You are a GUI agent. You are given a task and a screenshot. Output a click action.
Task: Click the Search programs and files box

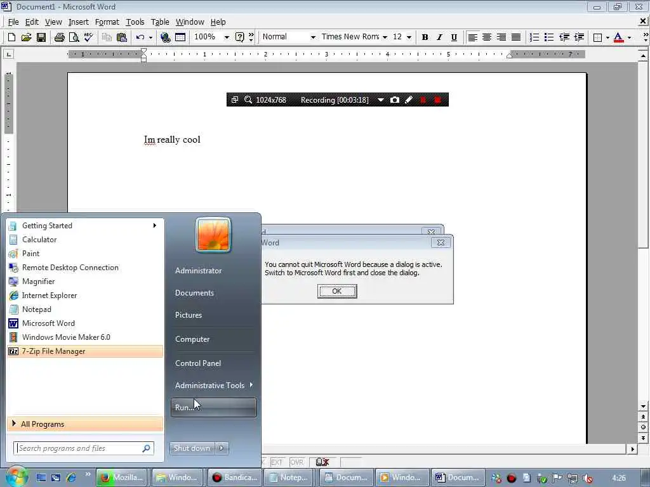(x=84, y=448)
